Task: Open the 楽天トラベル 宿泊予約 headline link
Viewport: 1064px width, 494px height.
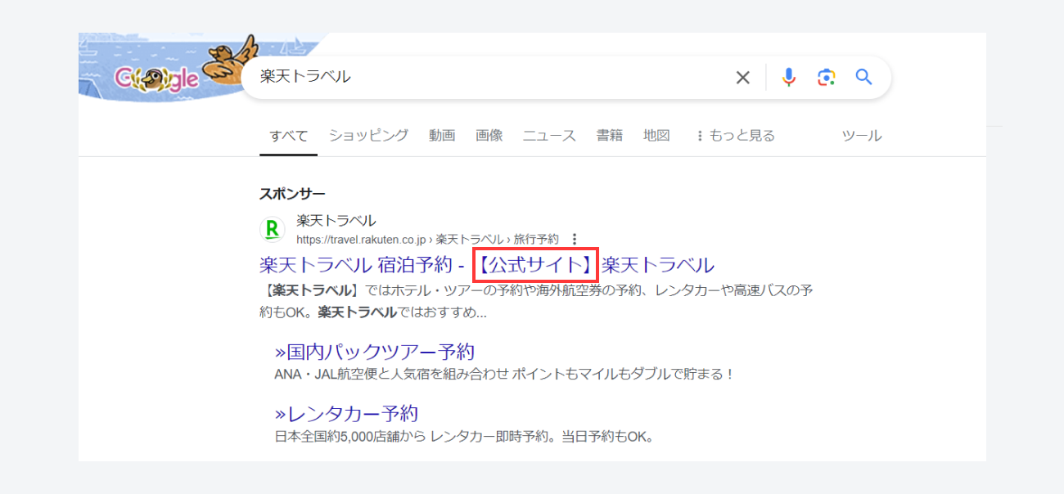Action: [487, 265]
